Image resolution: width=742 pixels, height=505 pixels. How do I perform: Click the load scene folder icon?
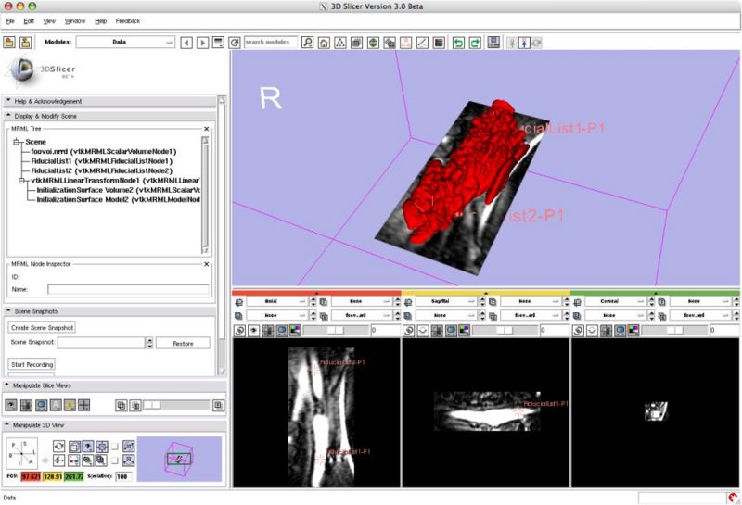(9, 42)
